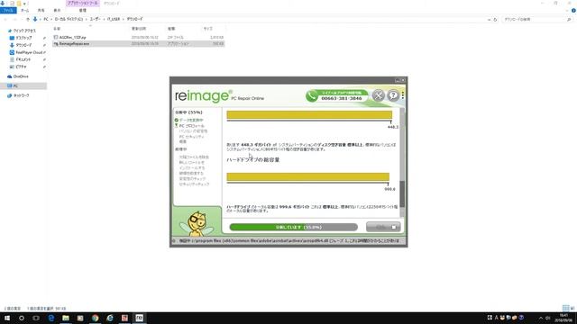Sort files by the Date modified column
The height and width of the screenshot is (324, 577).
pos(139,29)
